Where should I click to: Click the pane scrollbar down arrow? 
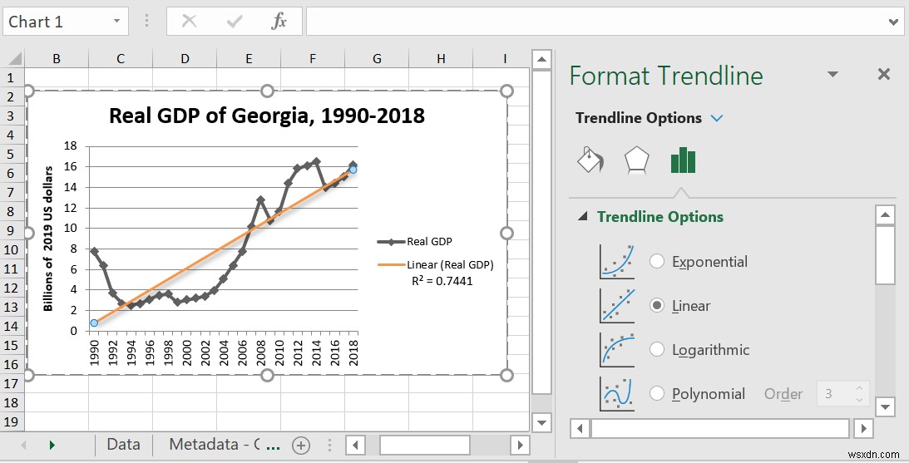click(885, 406)
